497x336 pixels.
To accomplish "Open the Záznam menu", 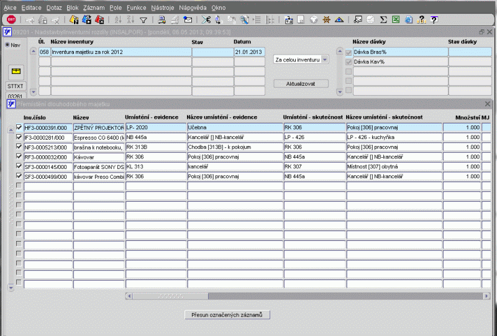I will (93, 7).
